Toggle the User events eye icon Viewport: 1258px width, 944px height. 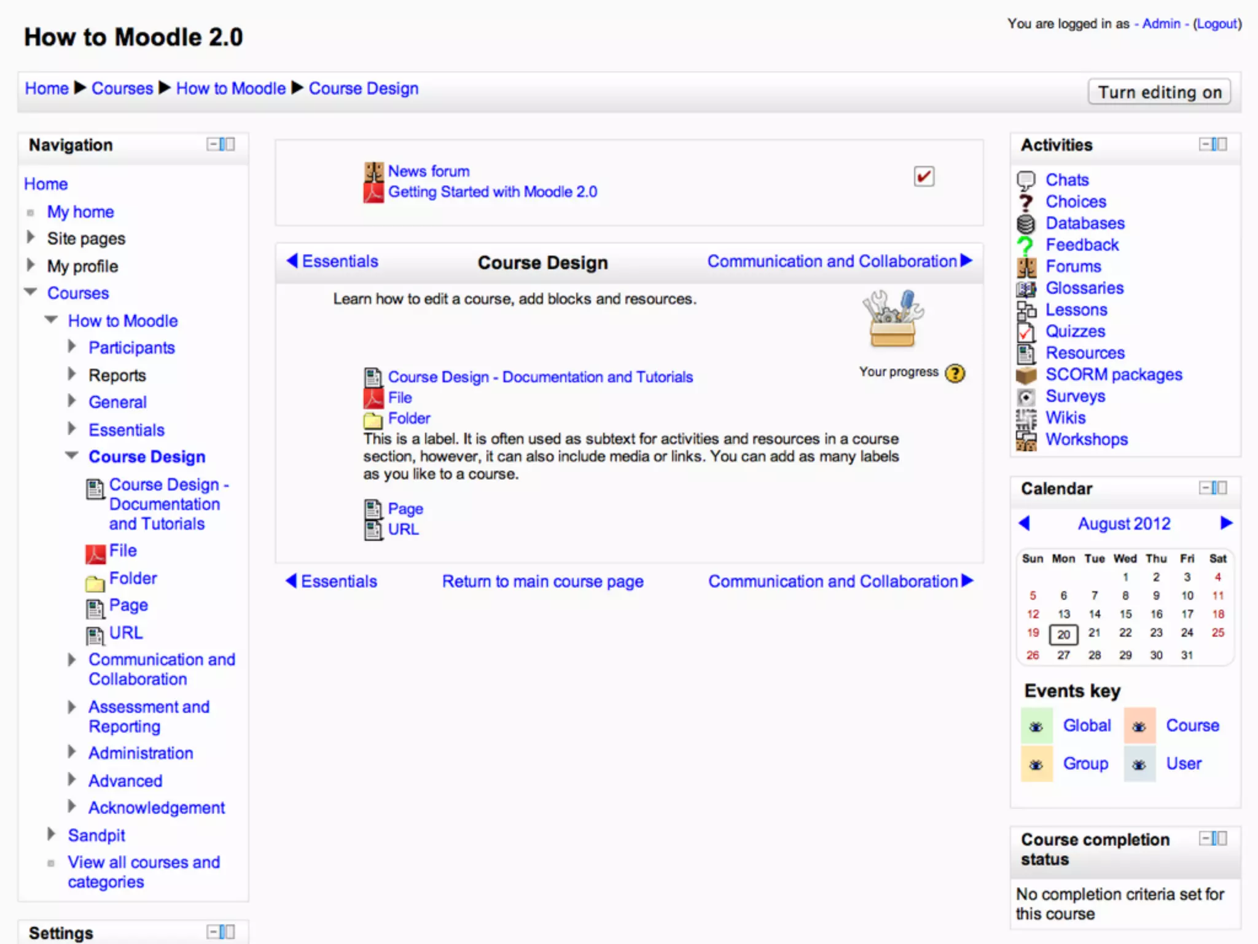(1139, 765)
